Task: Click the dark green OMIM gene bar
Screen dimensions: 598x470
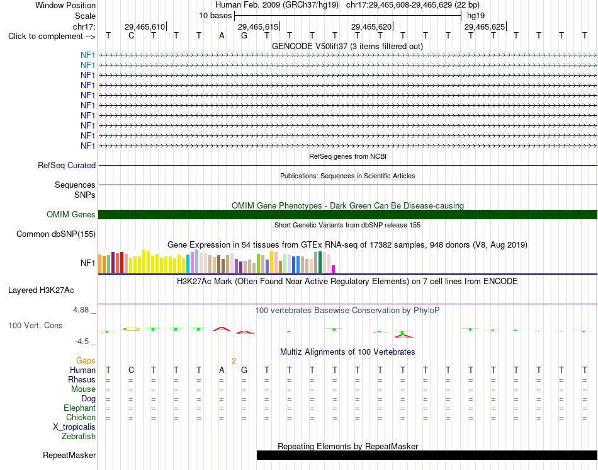Action: pyautogui.click(x=348, y=215)
